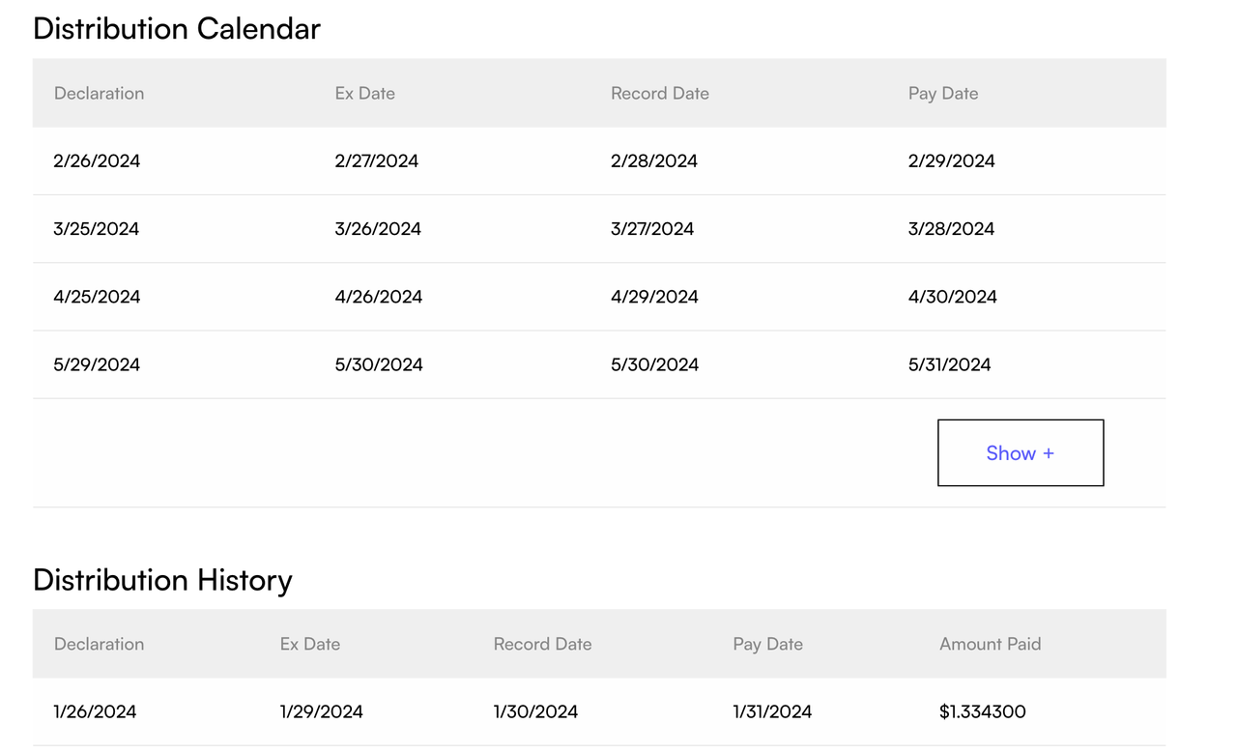Click the Record Date header in Distribution Calendar
This screenshot has width=1237, height=753.
click(659, 93)
